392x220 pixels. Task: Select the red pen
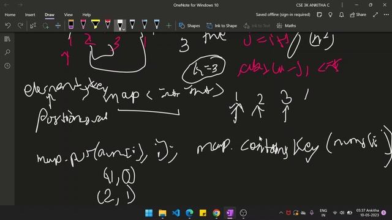[x=108, y=24]
